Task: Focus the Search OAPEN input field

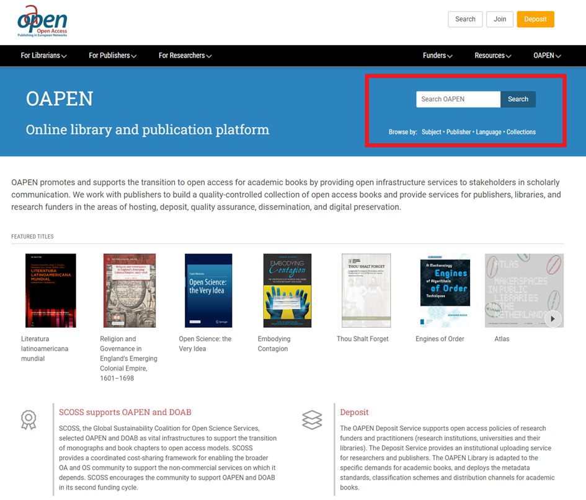Action: 458,99
